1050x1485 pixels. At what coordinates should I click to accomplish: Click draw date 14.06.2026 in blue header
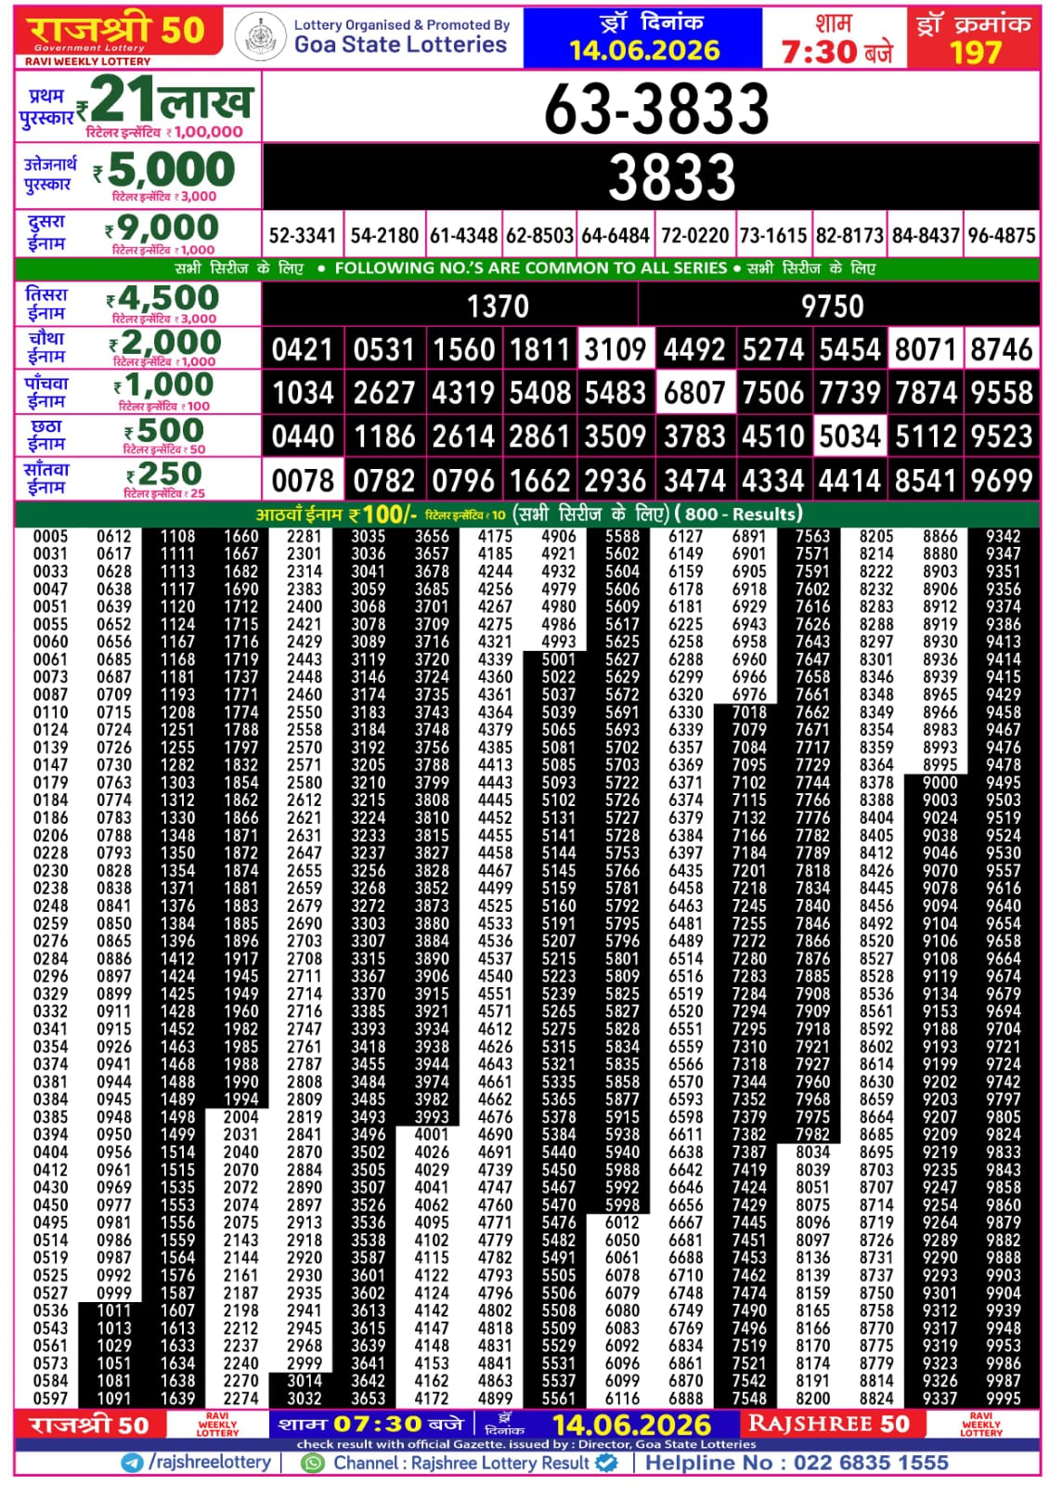644,50
